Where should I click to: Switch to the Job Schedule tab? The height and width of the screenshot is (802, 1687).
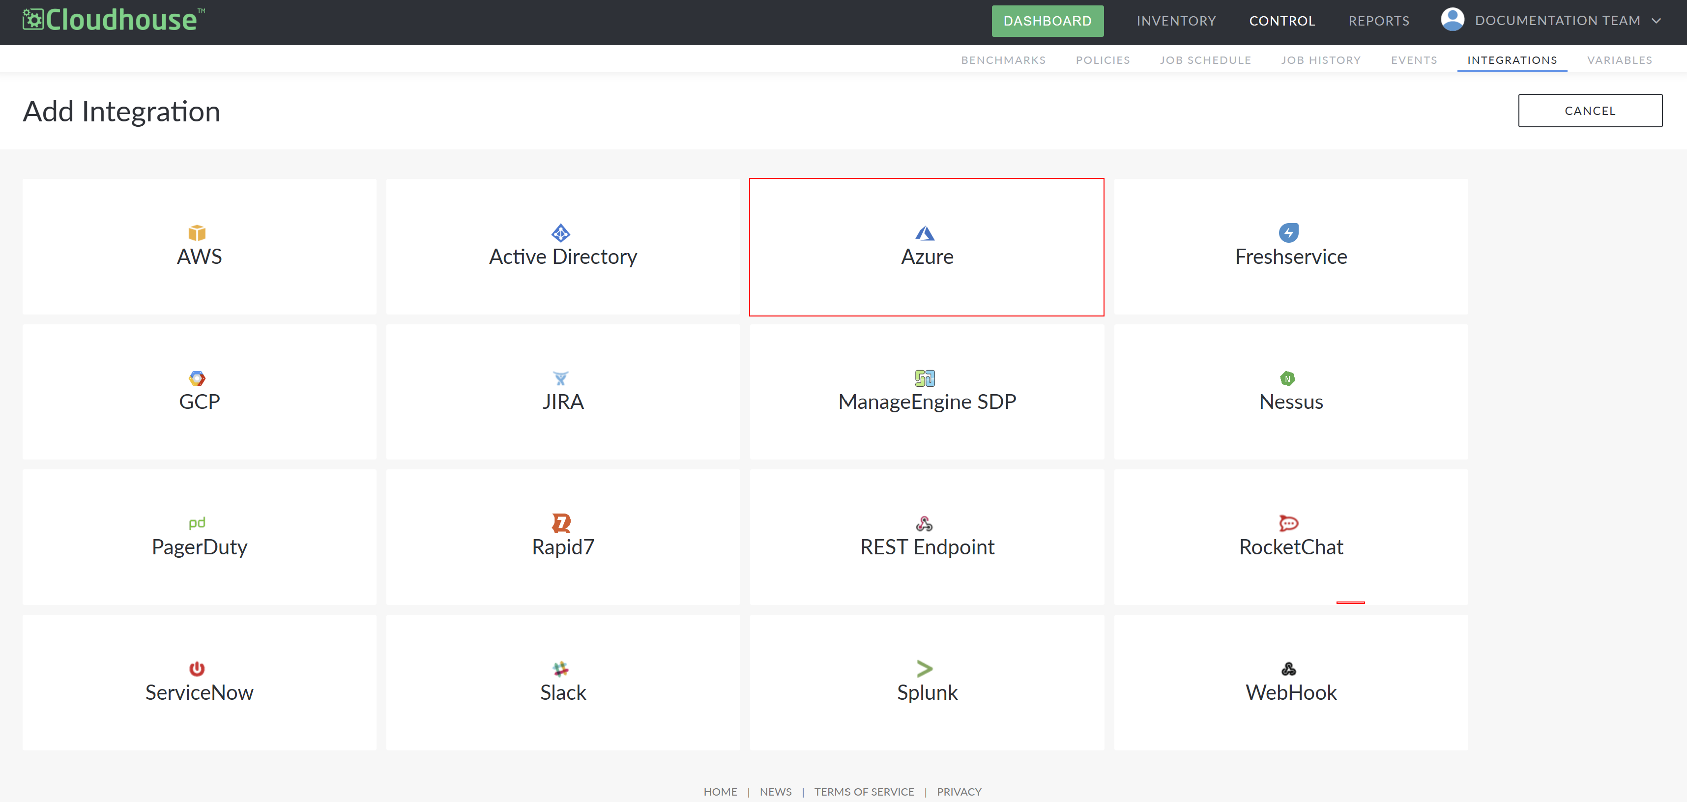click(x=1205, y=60)
